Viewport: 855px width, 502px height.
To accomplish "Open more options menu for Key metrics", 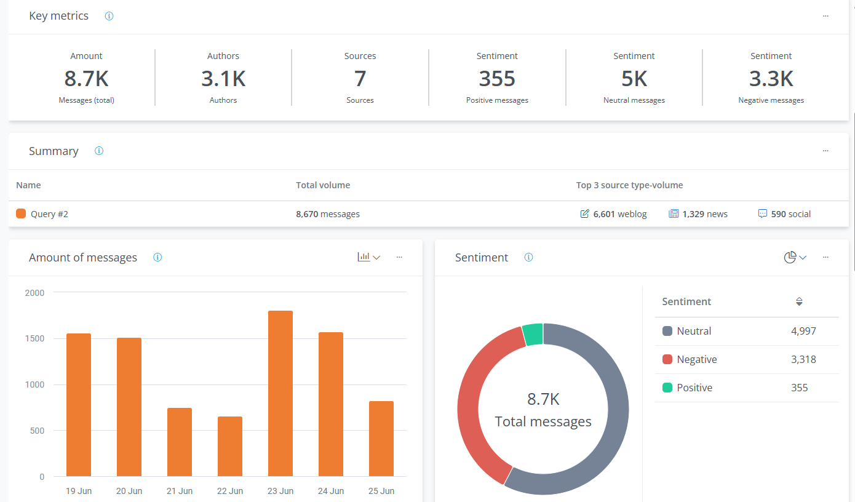I will point(825,16).
